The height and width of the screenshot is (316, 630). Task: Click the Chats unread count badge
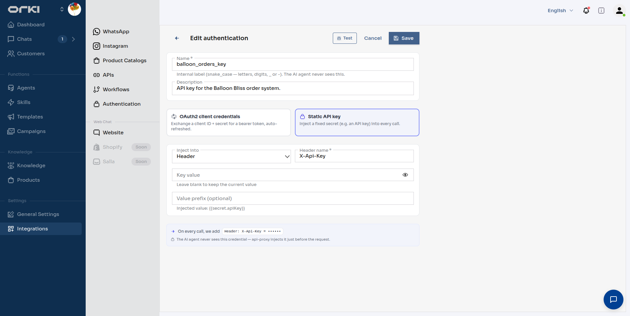pos(62,39)
